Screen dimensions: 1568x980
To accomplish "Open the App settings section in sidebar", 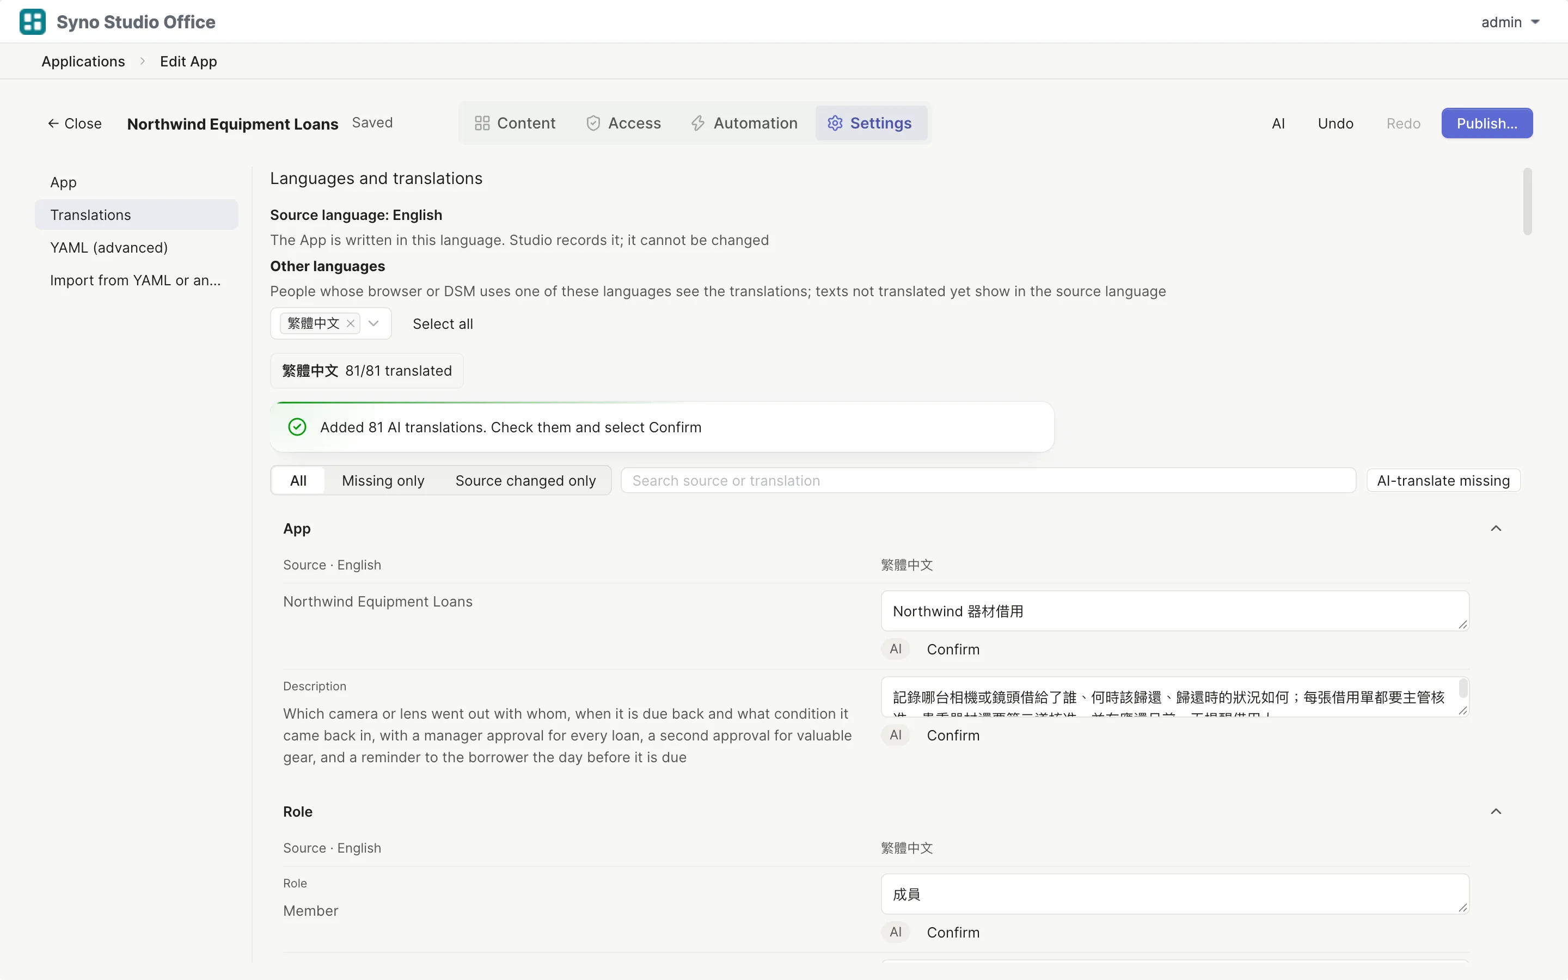I will [x=137, y=182].
